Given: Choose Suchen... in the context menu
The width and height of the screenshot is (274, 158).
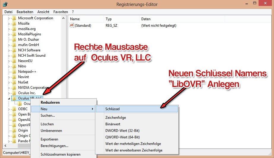Looking at the screenshot, I should point(63,116).
